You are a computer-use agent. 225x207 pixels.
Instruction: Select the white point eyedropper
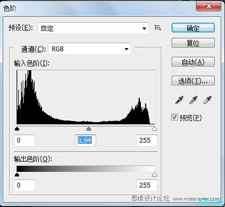207,99
